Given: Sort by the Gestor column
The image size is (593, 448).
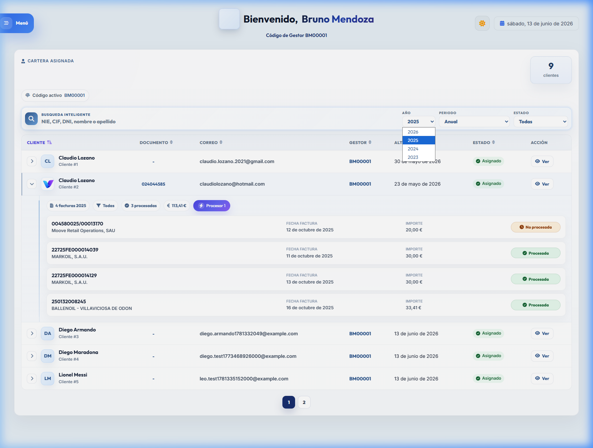Looking at the screenshot, I should pos(360,143).
